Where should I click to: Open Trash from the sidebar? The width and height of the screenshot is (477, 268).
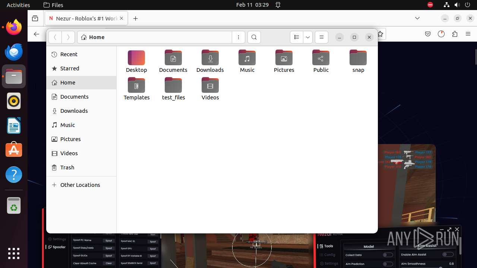[81, 167]
